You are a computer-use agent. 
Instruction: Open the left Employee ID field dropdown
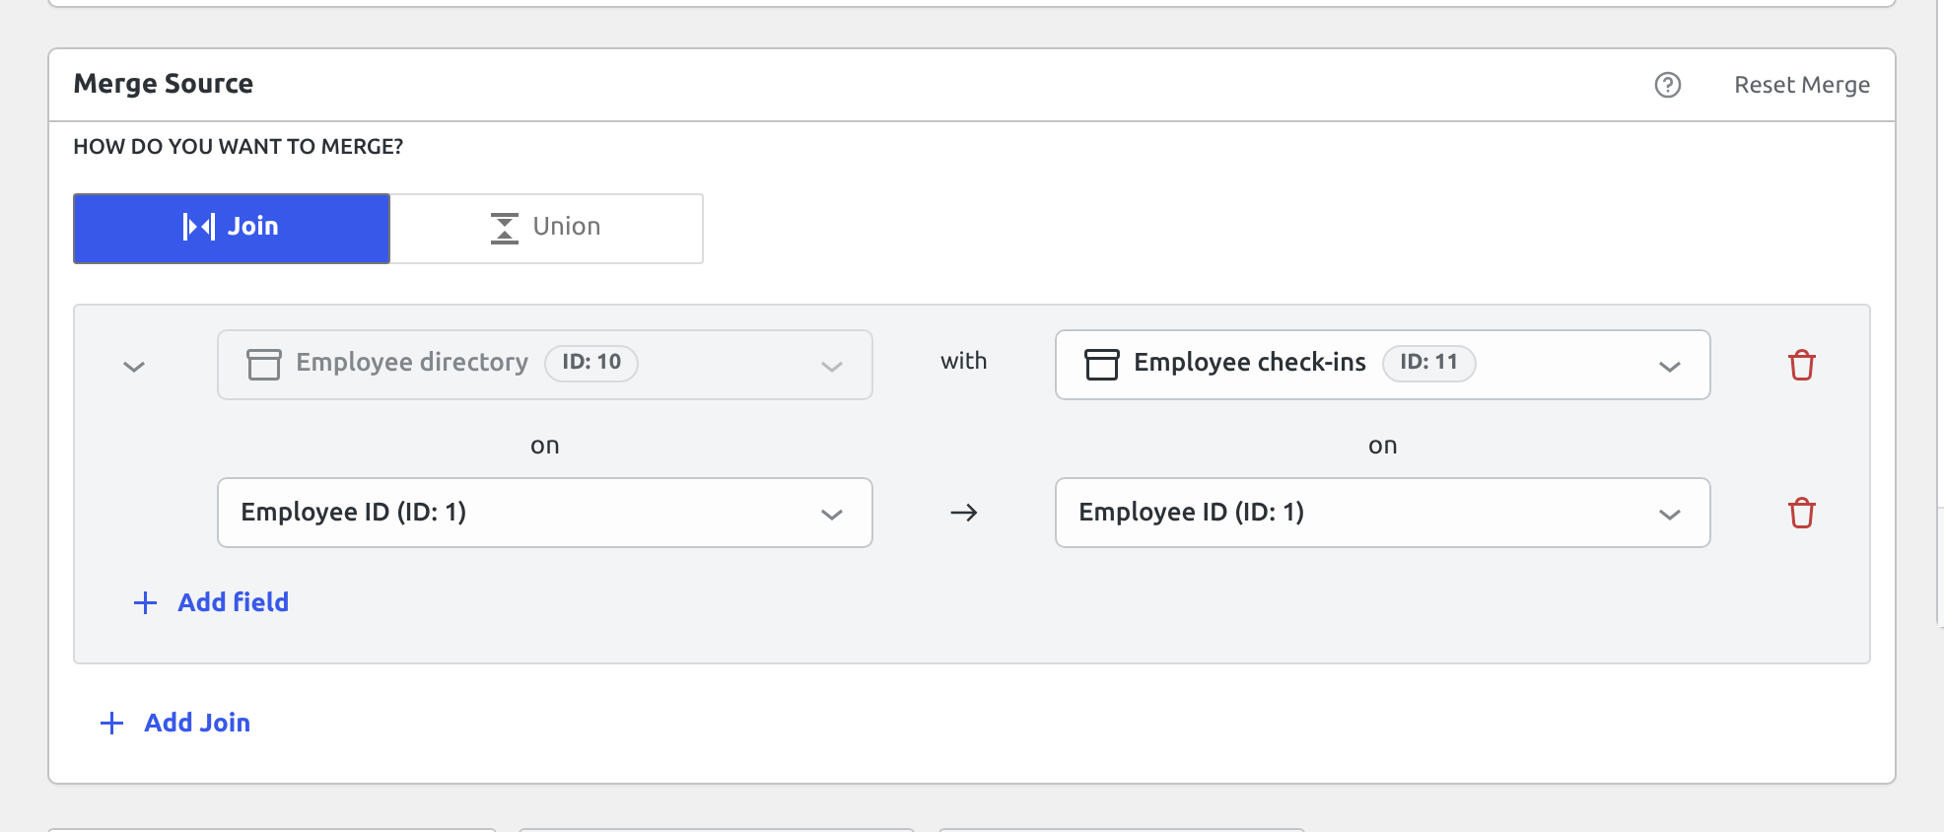[545, 513]
